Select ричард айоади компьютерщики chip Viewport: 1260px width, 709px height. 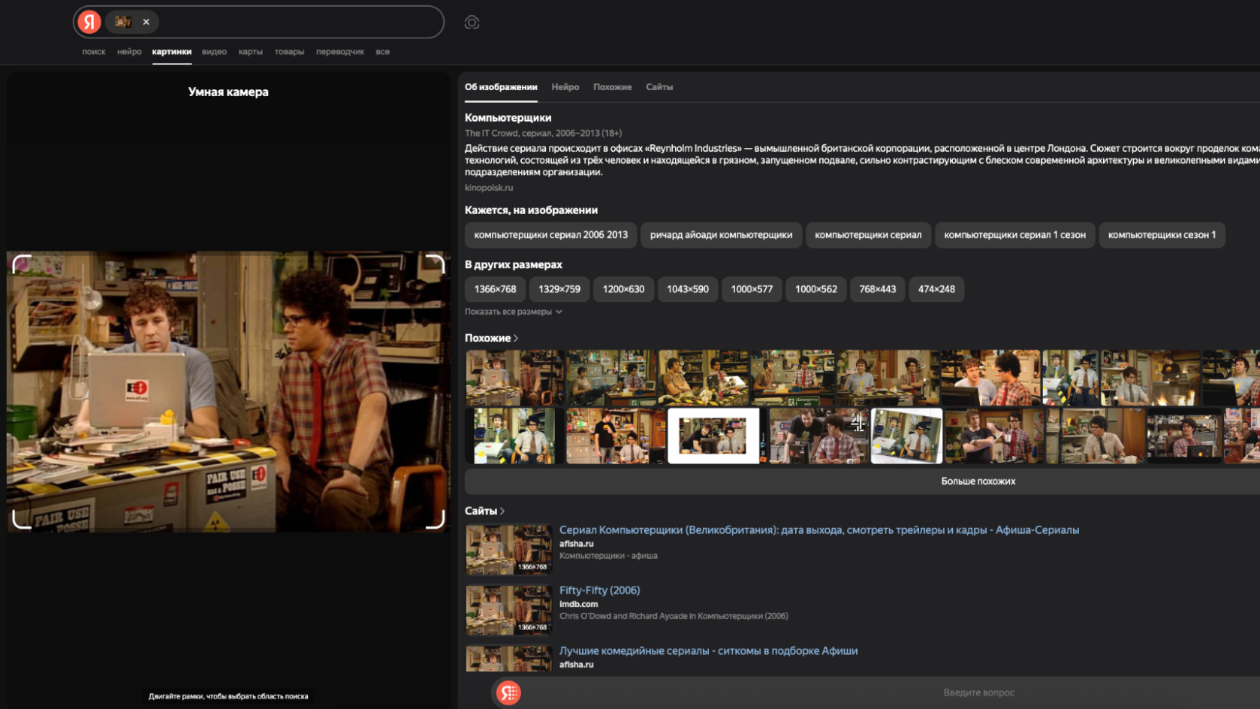click(x=721, y=235)
